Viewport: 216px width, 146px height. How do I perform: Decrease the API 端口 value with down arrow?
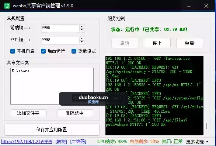coord(82,42)
